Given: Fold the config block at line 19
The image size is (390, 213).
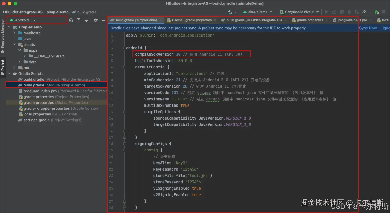Looking at the screenshot, I should [124, 150].
